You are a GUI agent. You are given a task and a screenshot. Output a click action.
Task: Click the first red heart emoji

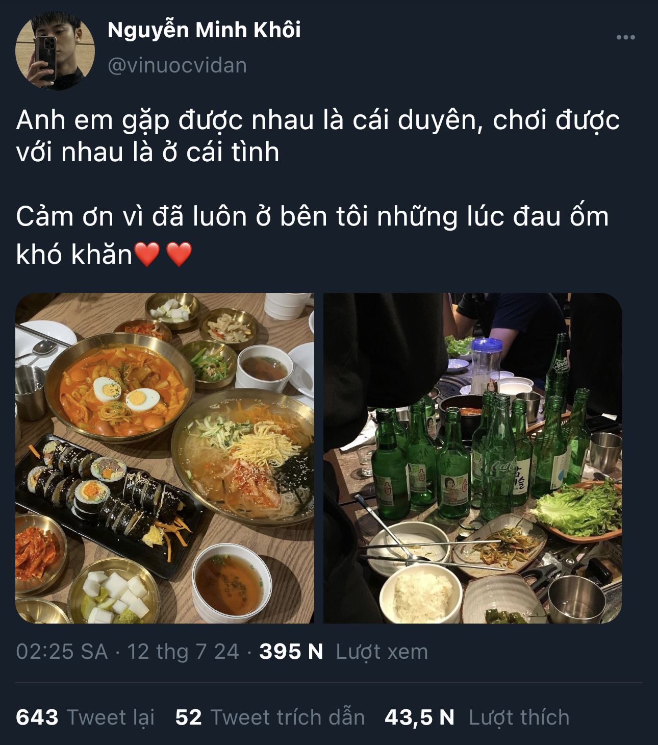coord(146,254)
